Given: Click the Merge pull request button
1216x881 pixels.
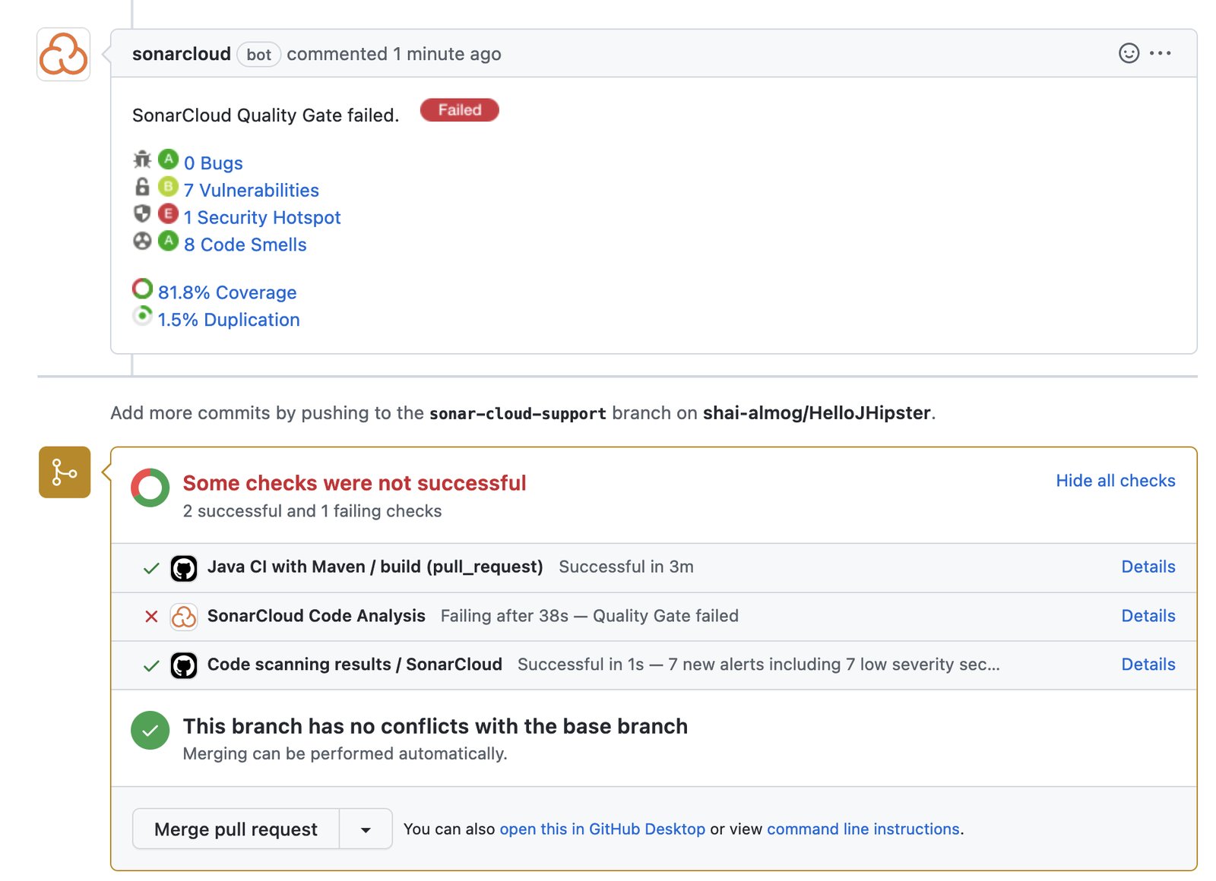Looking at the screenshot, I should [236, 829].
